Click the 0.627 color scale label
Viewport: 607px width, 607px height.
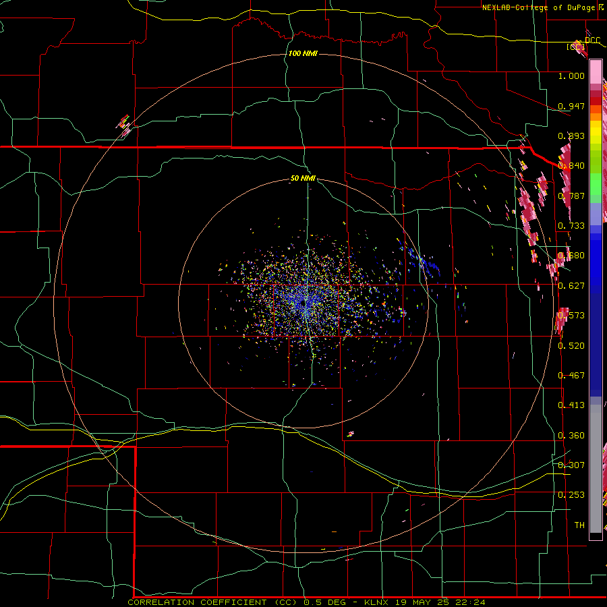(571, 286)
